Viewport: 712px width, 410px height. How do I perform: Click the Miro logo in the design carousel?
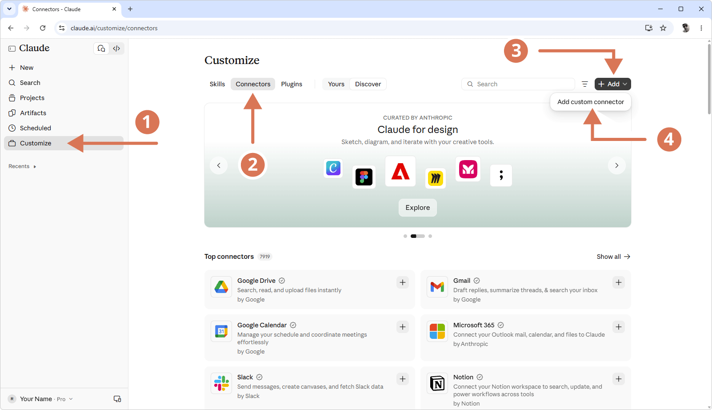(x=436, y=178)
